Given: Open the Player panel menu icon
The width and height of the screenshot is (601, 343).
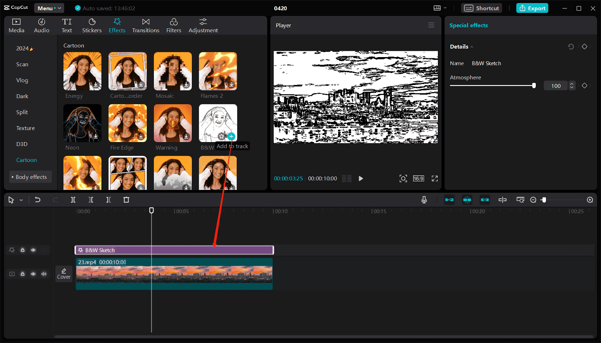Looking at the screenshot, I should (431, 25).
